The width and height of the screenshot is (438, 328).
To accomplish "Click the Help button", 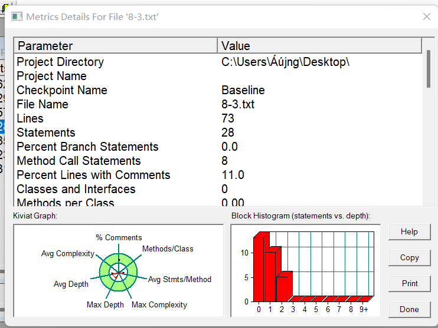I will (x=409, y=232).
